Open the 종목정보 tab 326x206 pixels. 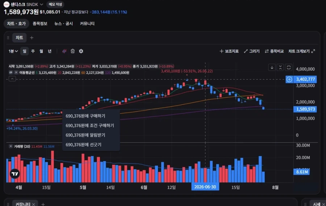click(40, 24)
